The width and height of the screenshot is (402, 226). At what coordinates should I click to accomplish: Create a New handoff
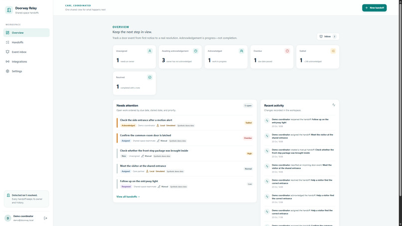[374, 7]
